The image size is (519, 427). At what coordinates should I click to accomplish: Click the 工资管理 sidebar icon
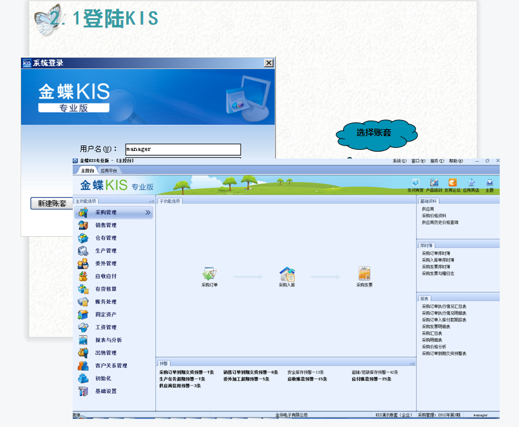83,328
